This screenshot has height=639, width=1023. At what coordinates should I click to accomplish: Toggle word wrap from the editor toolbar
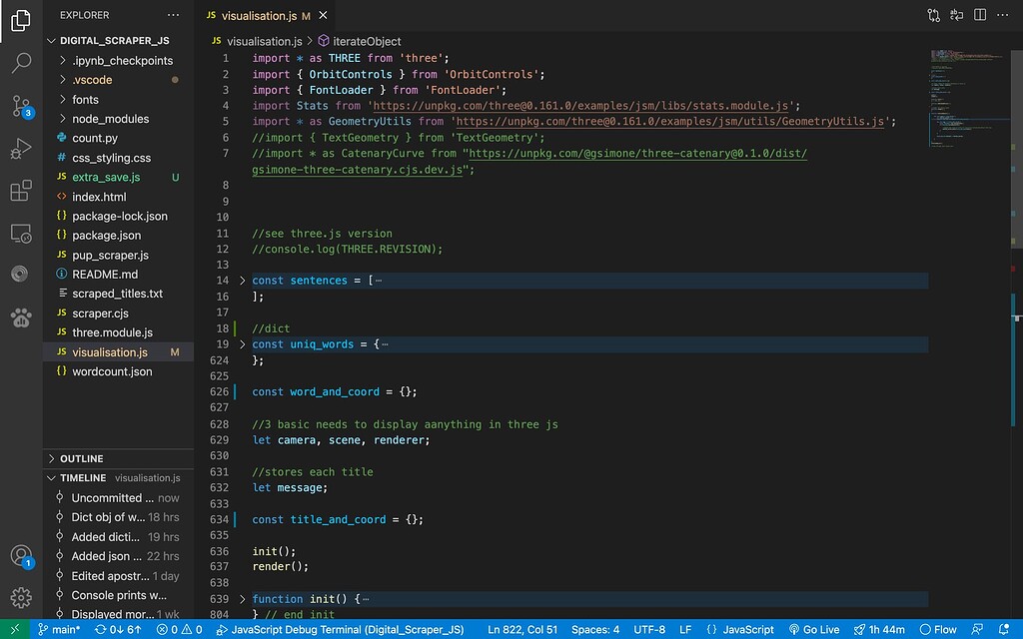[956, 15]
